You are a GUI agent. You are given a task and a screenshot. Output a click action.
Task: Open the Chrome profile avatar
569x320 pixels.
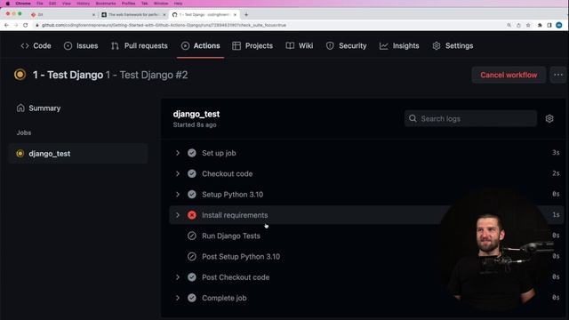pyautogui.click(x=559, y=25)
